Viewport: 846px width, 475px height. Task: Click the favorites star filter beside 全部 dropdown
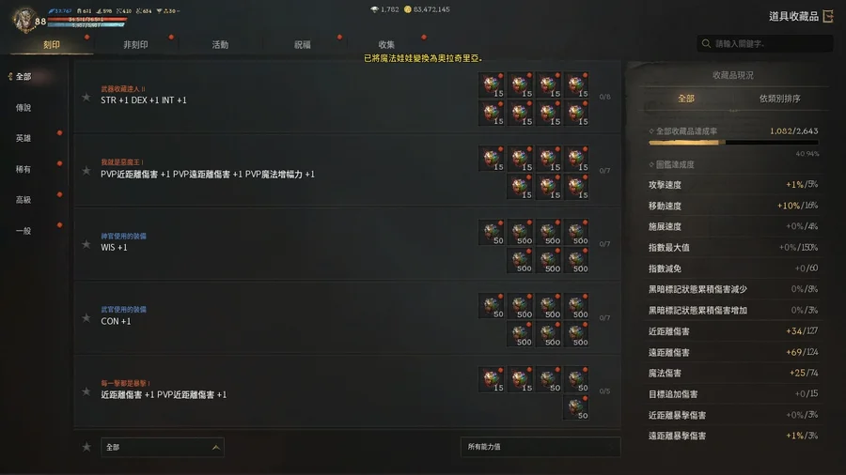tap(86, 447)
